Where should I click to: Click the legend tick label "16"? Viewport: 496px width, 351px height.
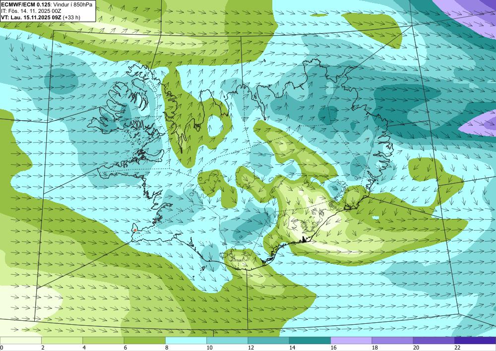point(333,348)
